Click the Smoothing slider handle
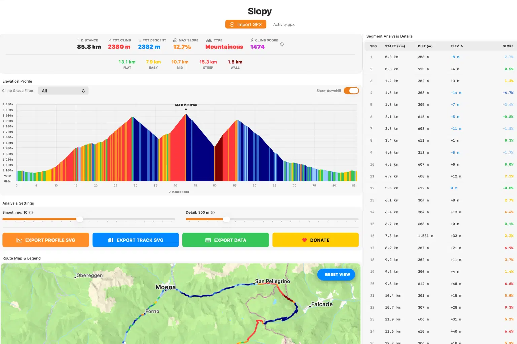 click(x=80, y=219)
